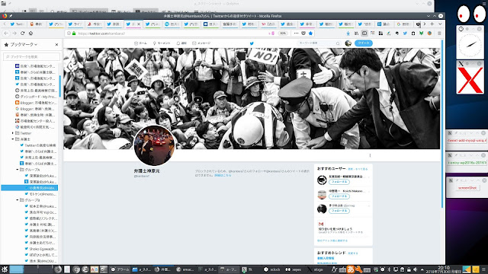
Task: Click the Twitter keyword search box
Action: tap(319, 43)
